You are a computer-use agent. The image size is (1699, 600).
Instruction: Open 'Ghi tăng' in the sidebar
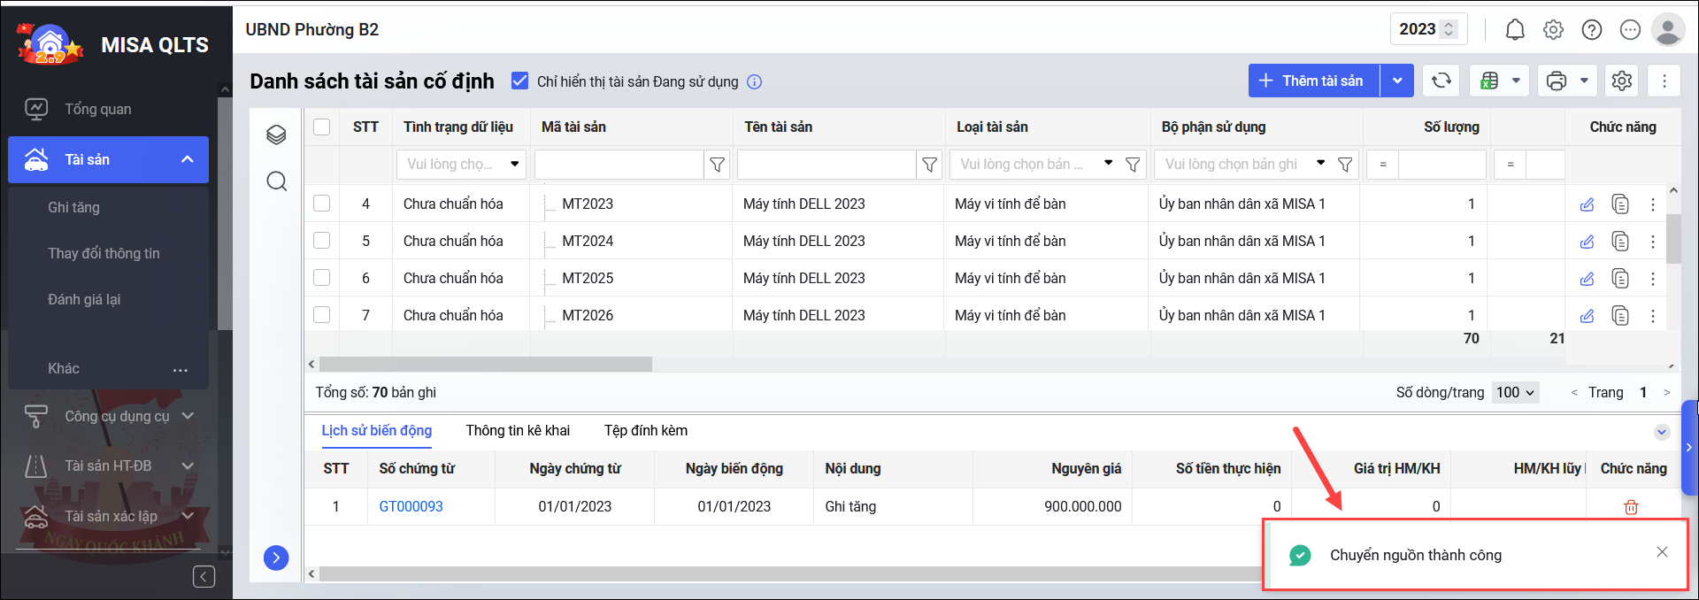click(x=73, y=207)
